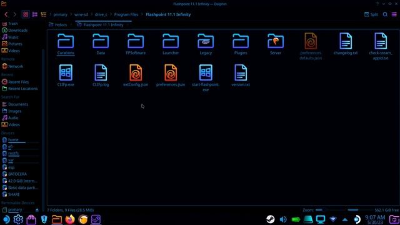This screenshot has width=400, height=225.
Task: Open the 'home' device
Action: 21,140
